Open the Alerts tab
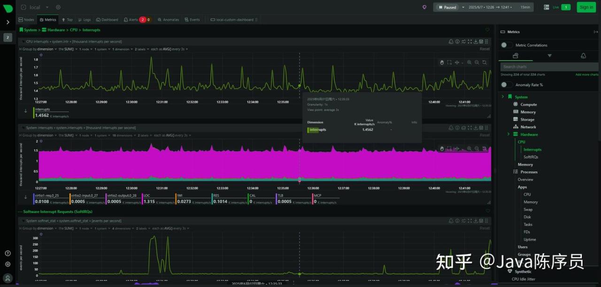 coord(137,20)
